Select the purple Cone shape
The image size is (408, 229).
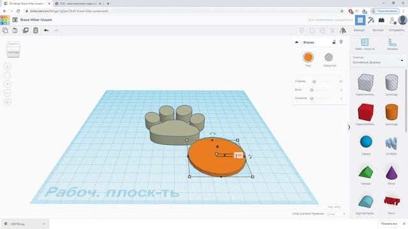pyautogui.click(x=391, y=172)
